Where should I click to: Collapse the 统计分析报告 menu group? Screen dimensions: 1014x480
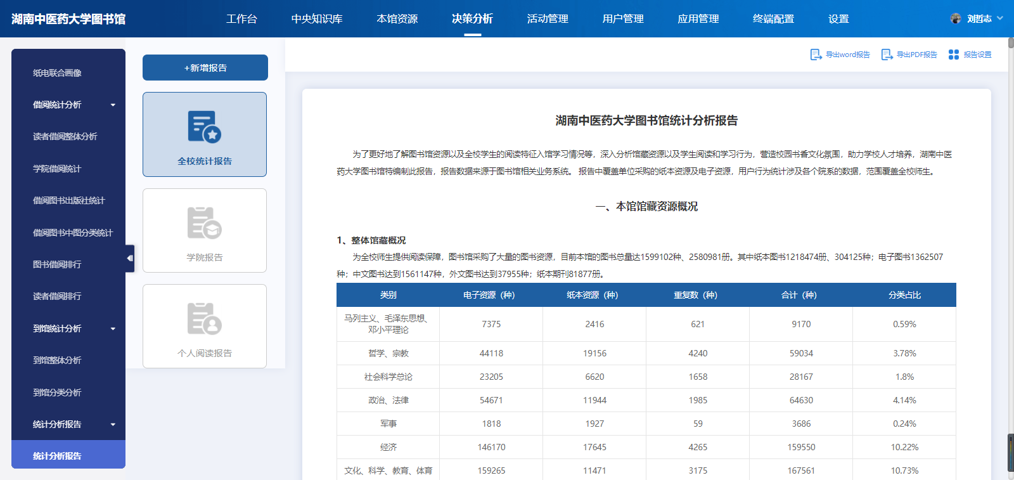coord(113,425)
